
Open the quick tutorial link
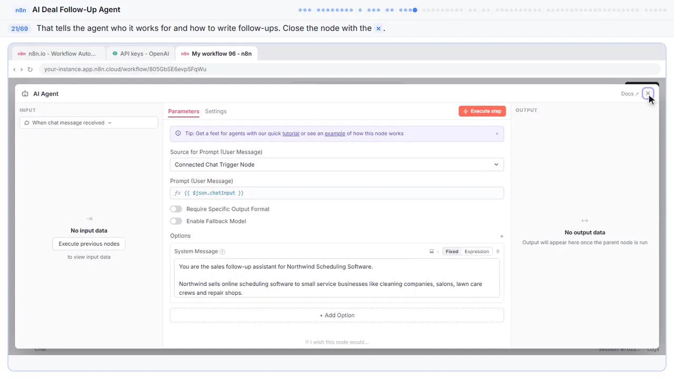pos(291,134)
